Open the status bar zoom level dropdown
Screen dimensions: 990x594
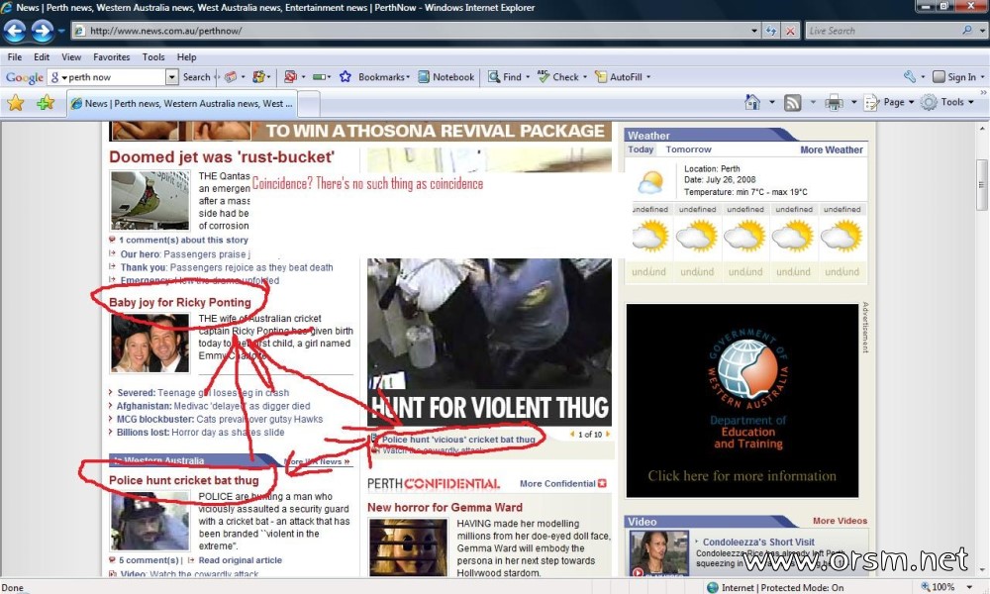point(970,588)
